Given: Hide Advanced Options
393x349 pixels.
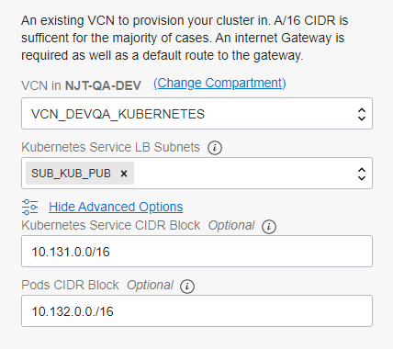Looking at the screenshot, I should [116, 207].
